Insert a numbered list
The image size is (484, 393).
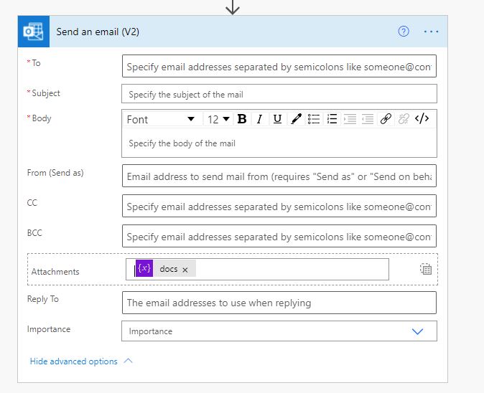pyautogui.click(x=332, y=118)
